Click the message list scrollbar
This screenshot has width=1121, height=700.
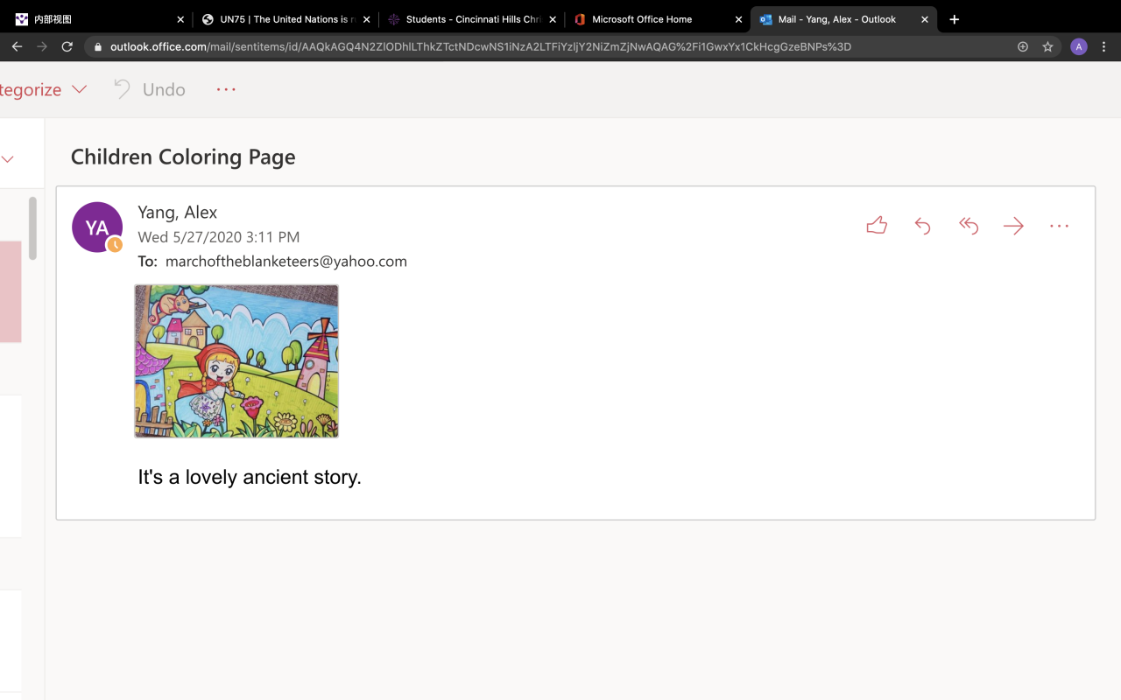[32, 227]
